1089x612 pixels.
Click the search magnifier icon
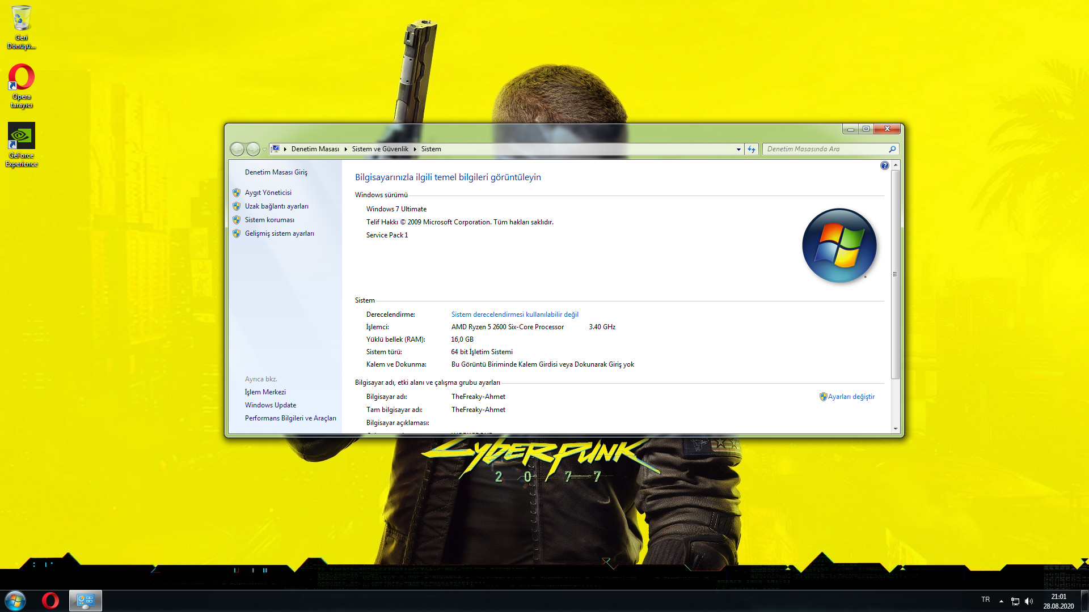(x=892, y=149)
